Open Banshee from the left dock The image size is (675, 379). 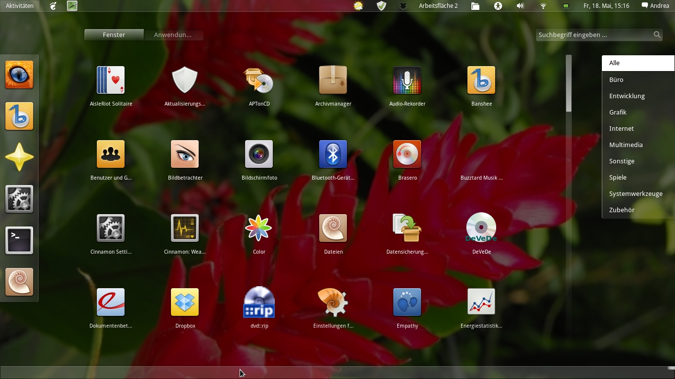tap(19, 116)
